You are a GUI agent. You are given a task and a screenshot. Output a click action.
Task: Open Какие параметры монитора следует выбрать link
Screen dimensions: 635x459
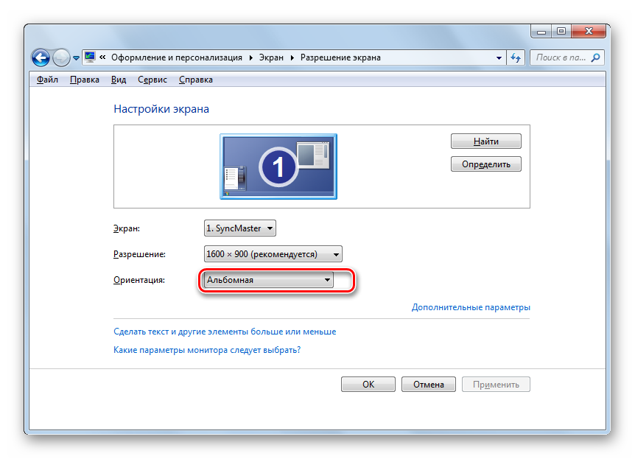coord(207,350)
